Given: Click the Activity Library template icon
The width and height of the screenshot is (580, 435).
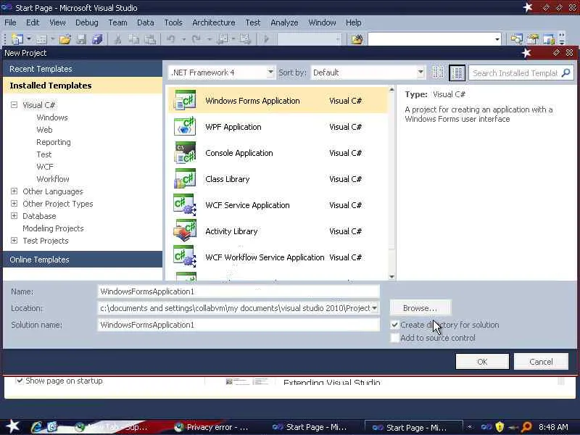Looking at the screenshot, I should click(x=185, y=231).
